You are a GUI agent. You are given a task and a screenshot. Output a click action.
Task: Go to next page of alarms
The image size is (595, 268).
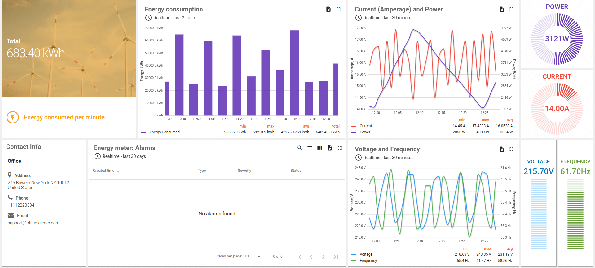coord(323,257)
